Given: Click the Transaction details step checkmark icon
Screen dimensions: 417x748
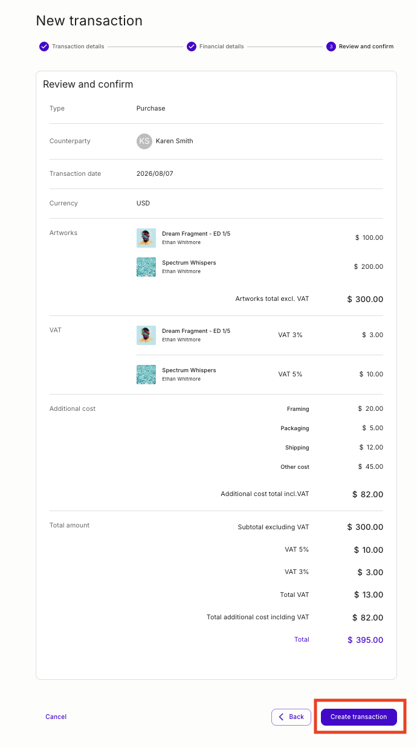Looking at the screenshot, I should [x=44, y=47].
